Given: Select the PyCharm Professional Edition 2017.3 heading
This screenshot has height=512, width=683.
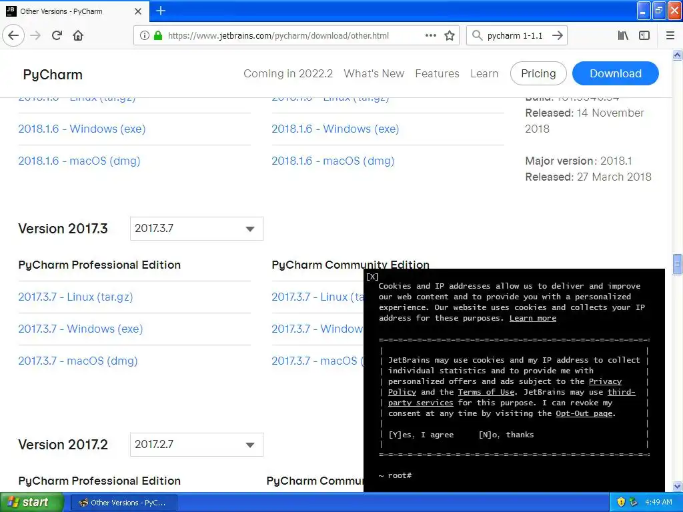Looking at the screenshot, I should [99, 265].
